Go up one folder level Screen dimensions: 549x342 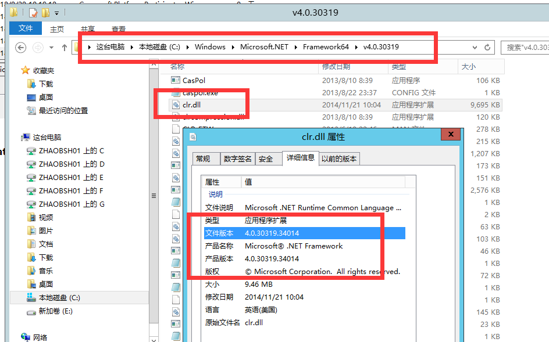tap(65, 48)
